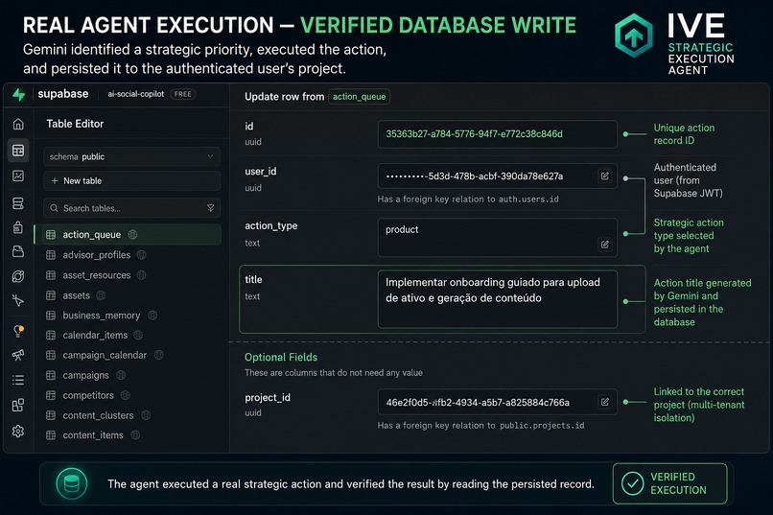
Task: Select the action_queue table
Action: [x=128, y=235]
